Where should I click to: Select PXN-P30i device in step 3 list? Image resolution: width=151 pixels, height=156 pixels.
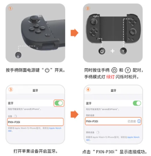point(35,122)
